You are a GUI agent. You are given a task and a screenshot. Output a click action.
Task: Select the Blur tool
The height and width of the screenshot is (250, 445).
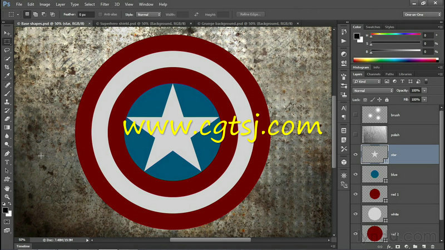click(7, 136)
